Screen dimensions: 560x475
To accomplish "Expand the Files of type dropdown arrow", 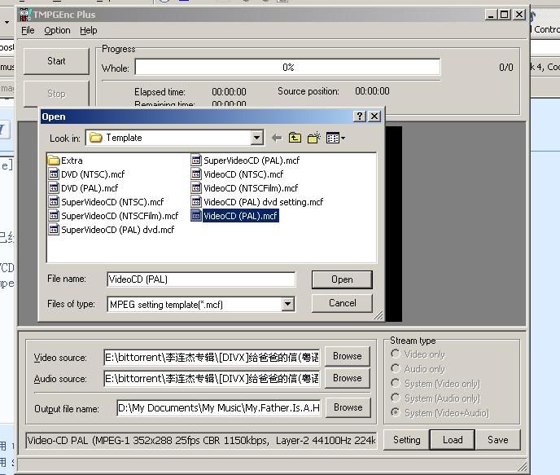I will (287, 305).
